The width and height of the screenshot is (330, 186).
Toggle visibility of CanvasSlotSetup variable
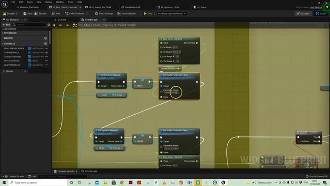46,57
